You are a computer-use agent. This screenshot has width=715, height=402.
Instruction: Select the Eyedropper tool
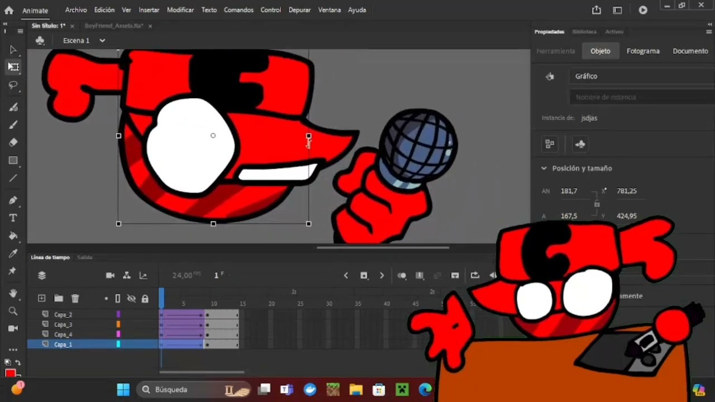click(13, 253)
